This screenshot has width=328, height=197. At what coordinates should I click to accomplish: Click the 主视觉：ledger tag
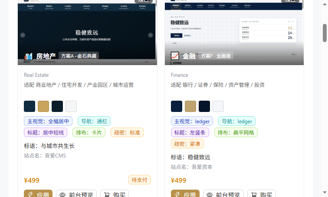point(192,121)
